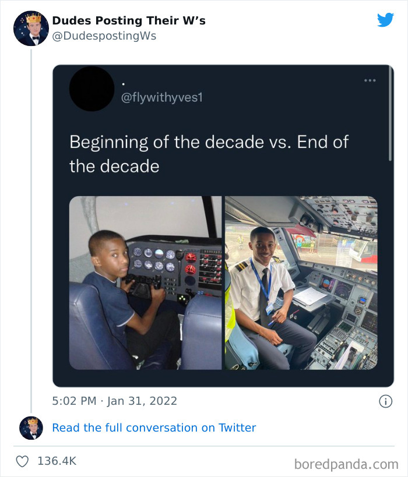
Task: Open the quoted tweet's three-dot menu
Action: [x=370, y=80]
